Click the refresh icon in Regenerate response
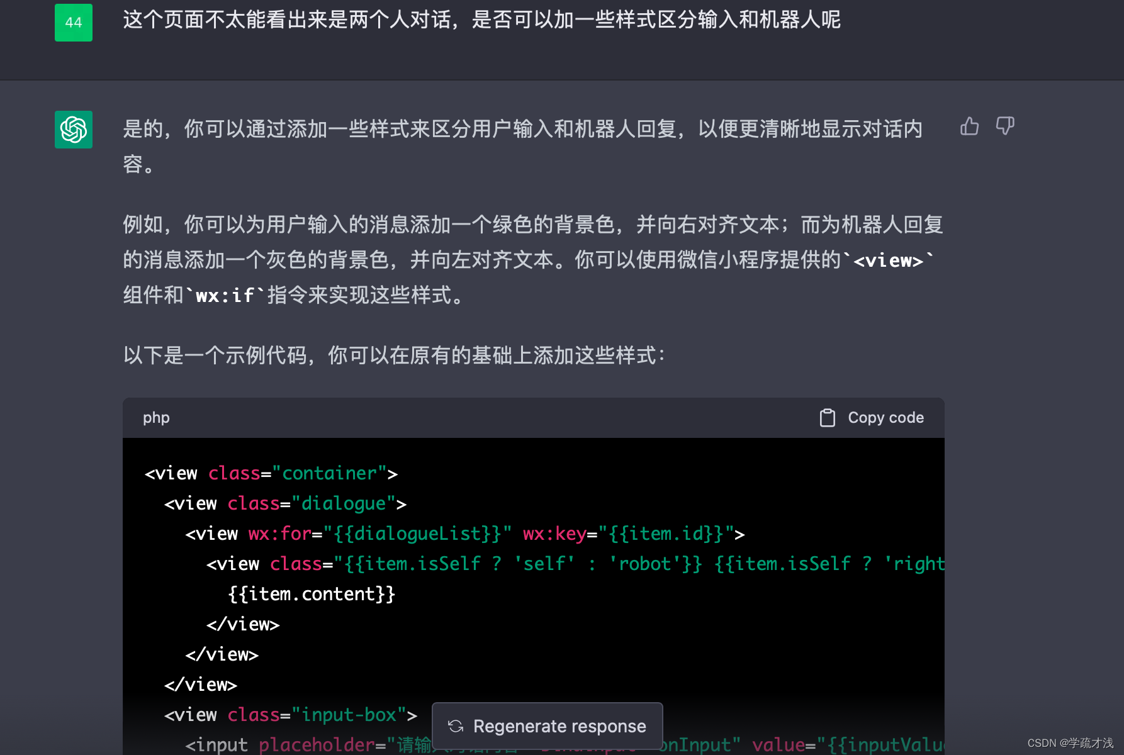 [456, 727]
